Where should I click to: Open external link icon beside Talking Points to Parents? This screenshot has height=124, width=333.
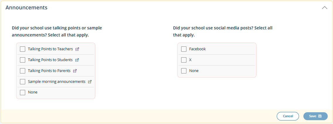75,71
